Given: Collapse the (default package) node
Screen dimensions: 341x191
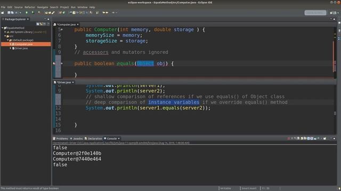Looking at the screenshot, I should (7, 40).
